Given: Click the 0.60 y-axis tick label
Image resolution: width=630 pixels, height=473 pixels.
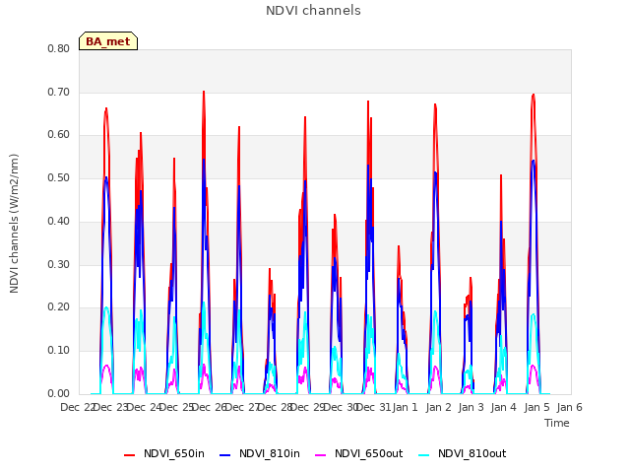Looking at the screenshot, I should click(59, 135).
